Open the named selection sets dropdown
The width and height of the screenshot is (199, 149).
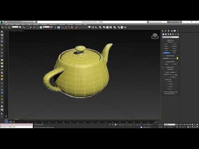(x=85, y=27)
